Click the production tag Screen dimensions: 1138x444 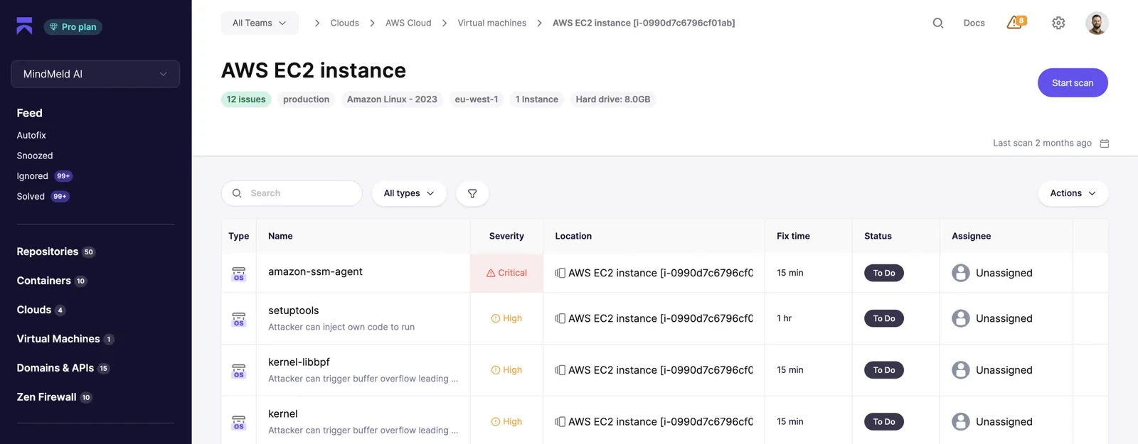[x=307, y=99]
